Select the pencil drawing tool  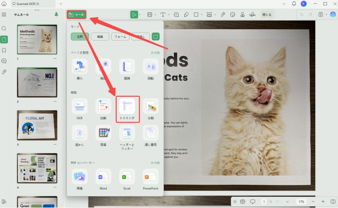(x=186, y=15)
